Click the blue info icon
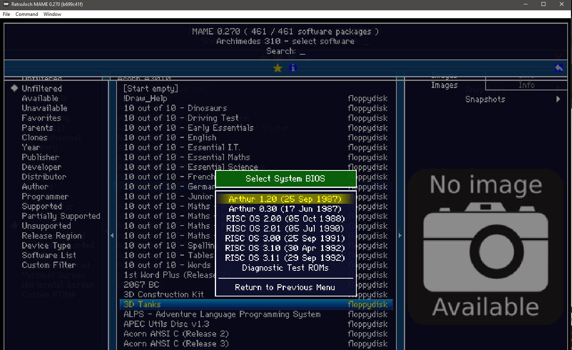 click(293, 68)
